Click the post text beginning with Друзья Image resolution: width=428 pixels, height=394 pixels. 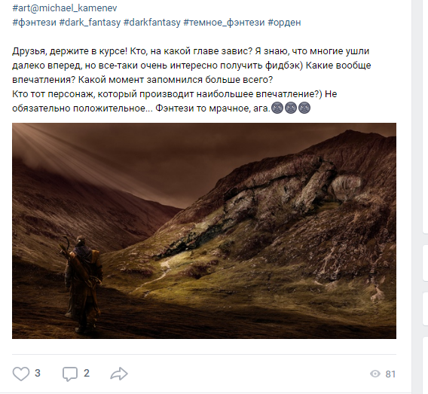(x=191, y=79)
